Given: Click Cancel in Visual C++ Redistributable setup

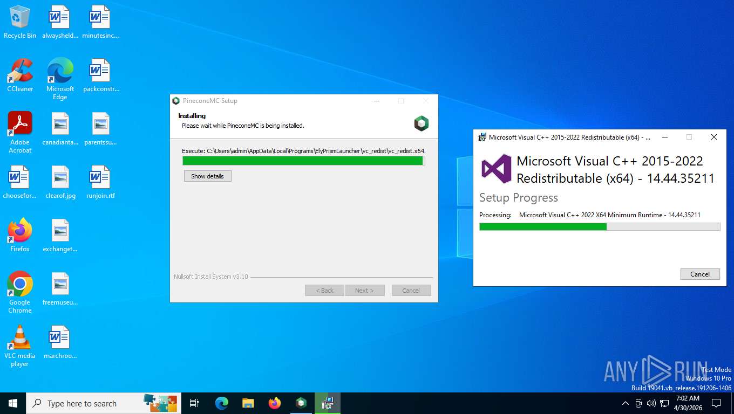Looking at the screenshot, I should coord(700,274).
